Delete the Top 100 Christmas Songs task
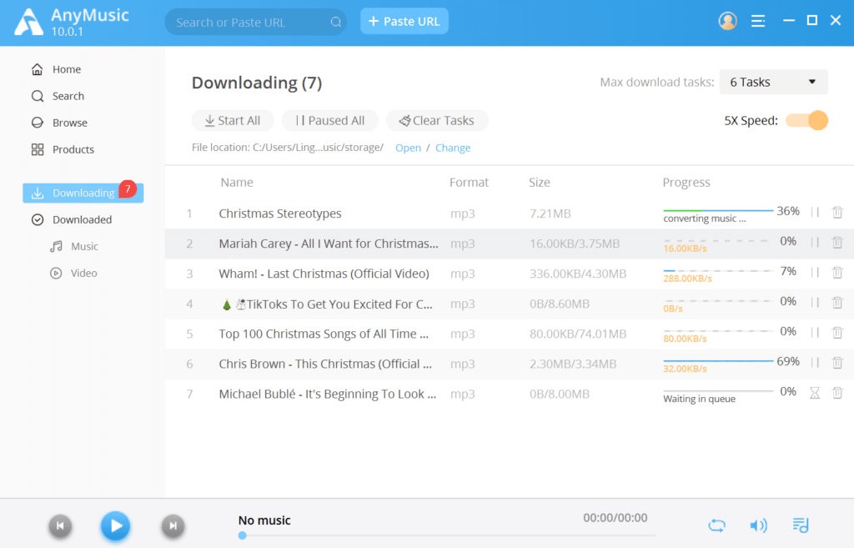 click(837, 332)
